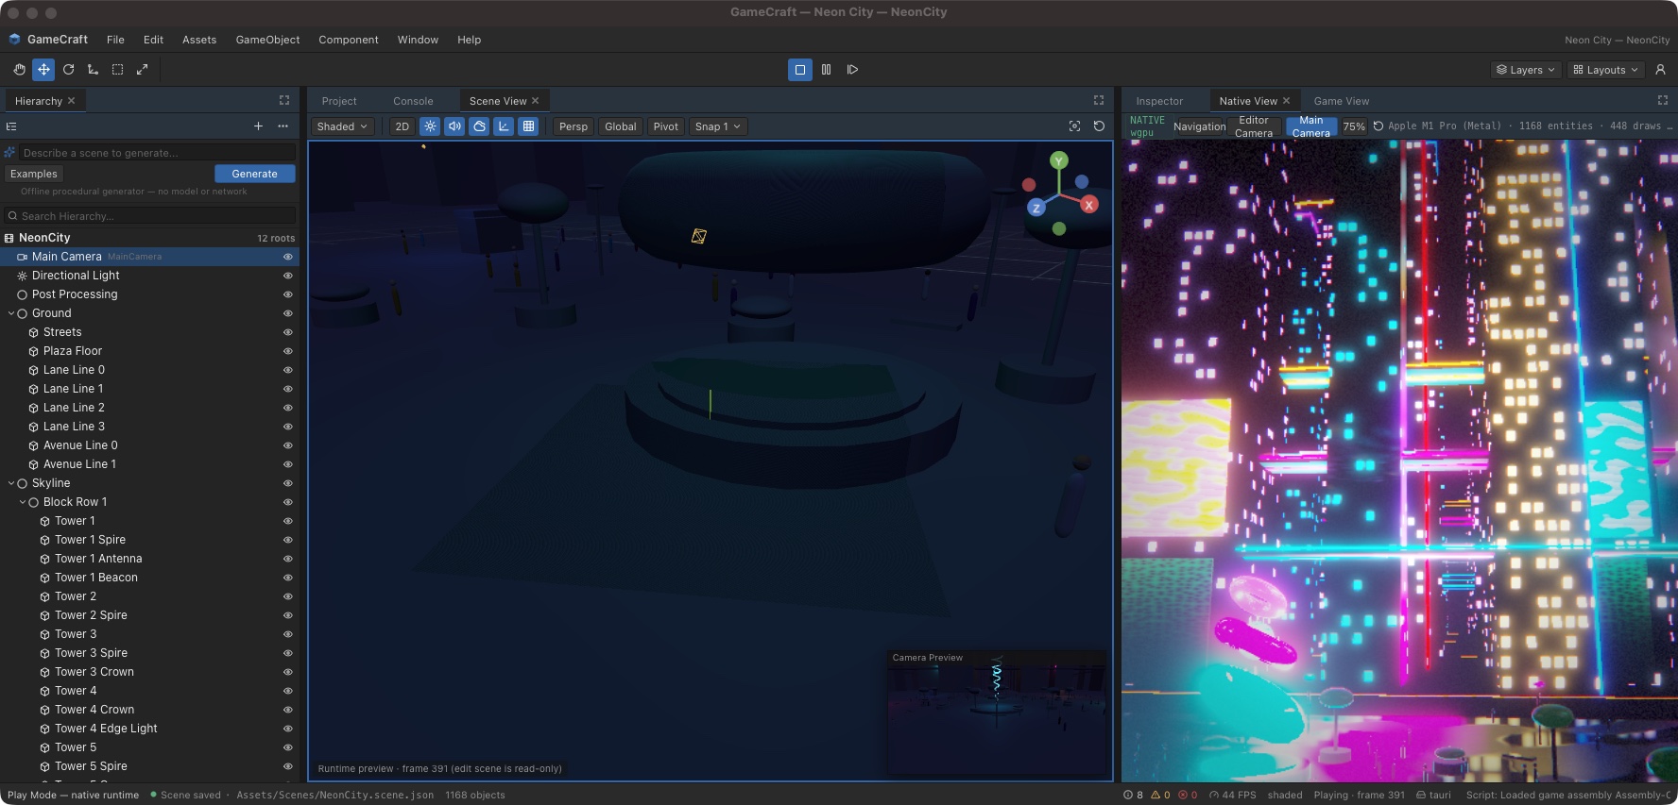Screen dimensions: 1678x805
Task: Add a new object to Hierarchy
Action: tap(258, 126)
